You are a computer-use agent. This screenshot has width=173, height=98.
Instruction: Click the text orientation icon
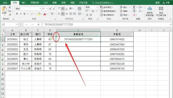(71, 9)
